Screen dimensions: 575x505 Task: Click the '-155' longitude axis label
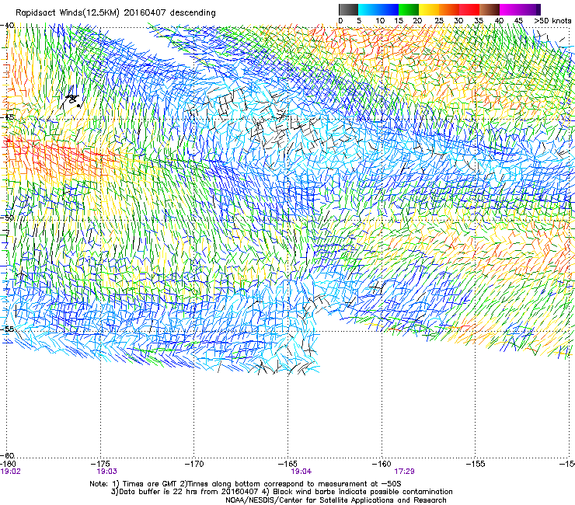click(476, 464)
